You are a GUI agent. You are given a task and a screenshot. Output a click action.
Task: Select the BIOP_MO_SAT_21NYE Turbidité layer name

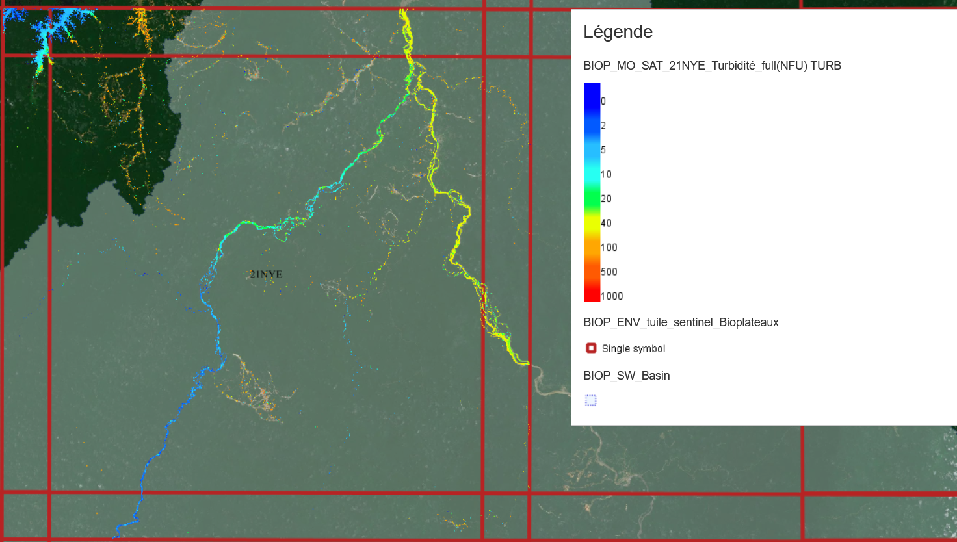(712, 66)
